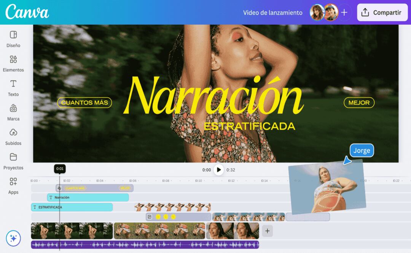
Task: Rename the project Video de lanzamiento
Action: tap(273, 13)
